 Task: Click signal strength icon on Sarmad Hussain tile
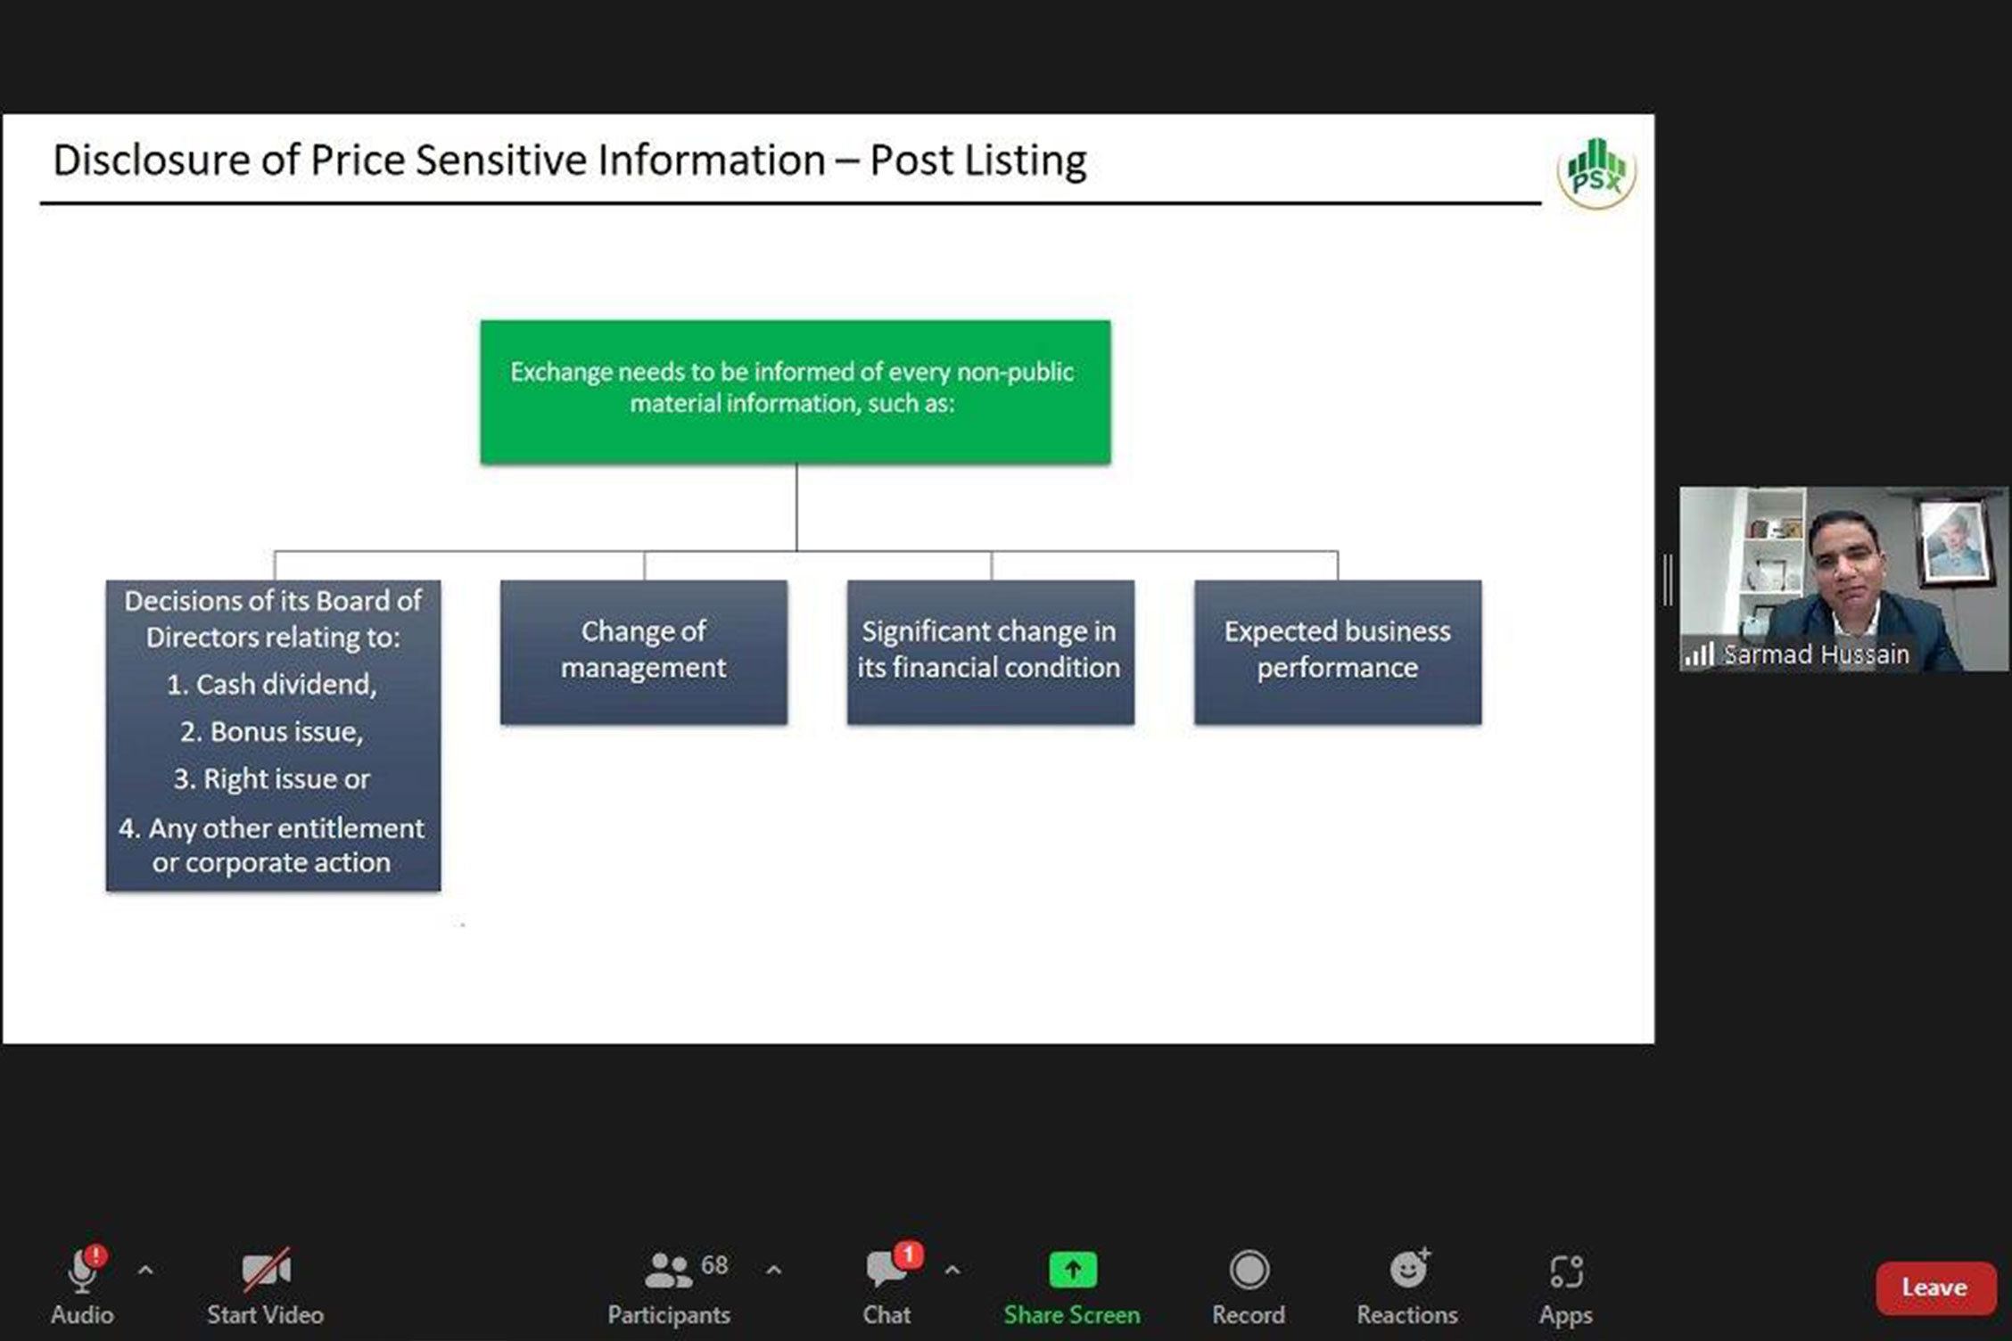coord(1699,654)
